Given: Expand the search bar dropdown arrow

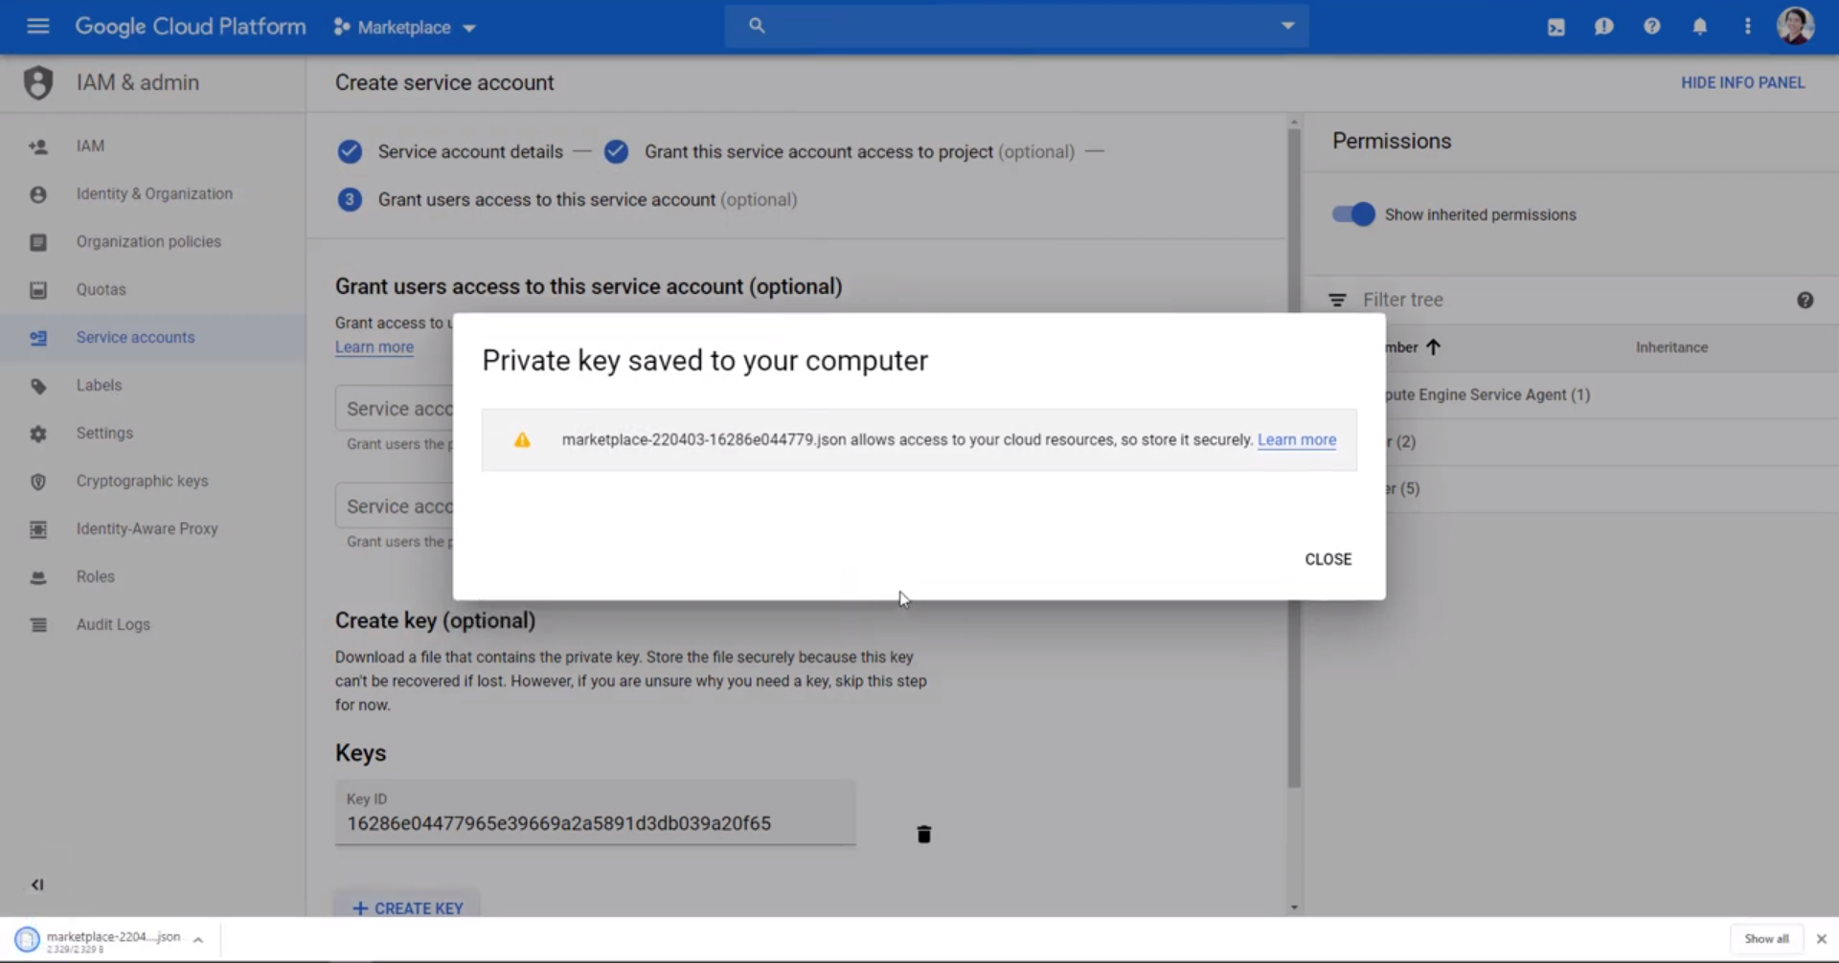Looking at the screenshot, I should tap(1287, 26).
